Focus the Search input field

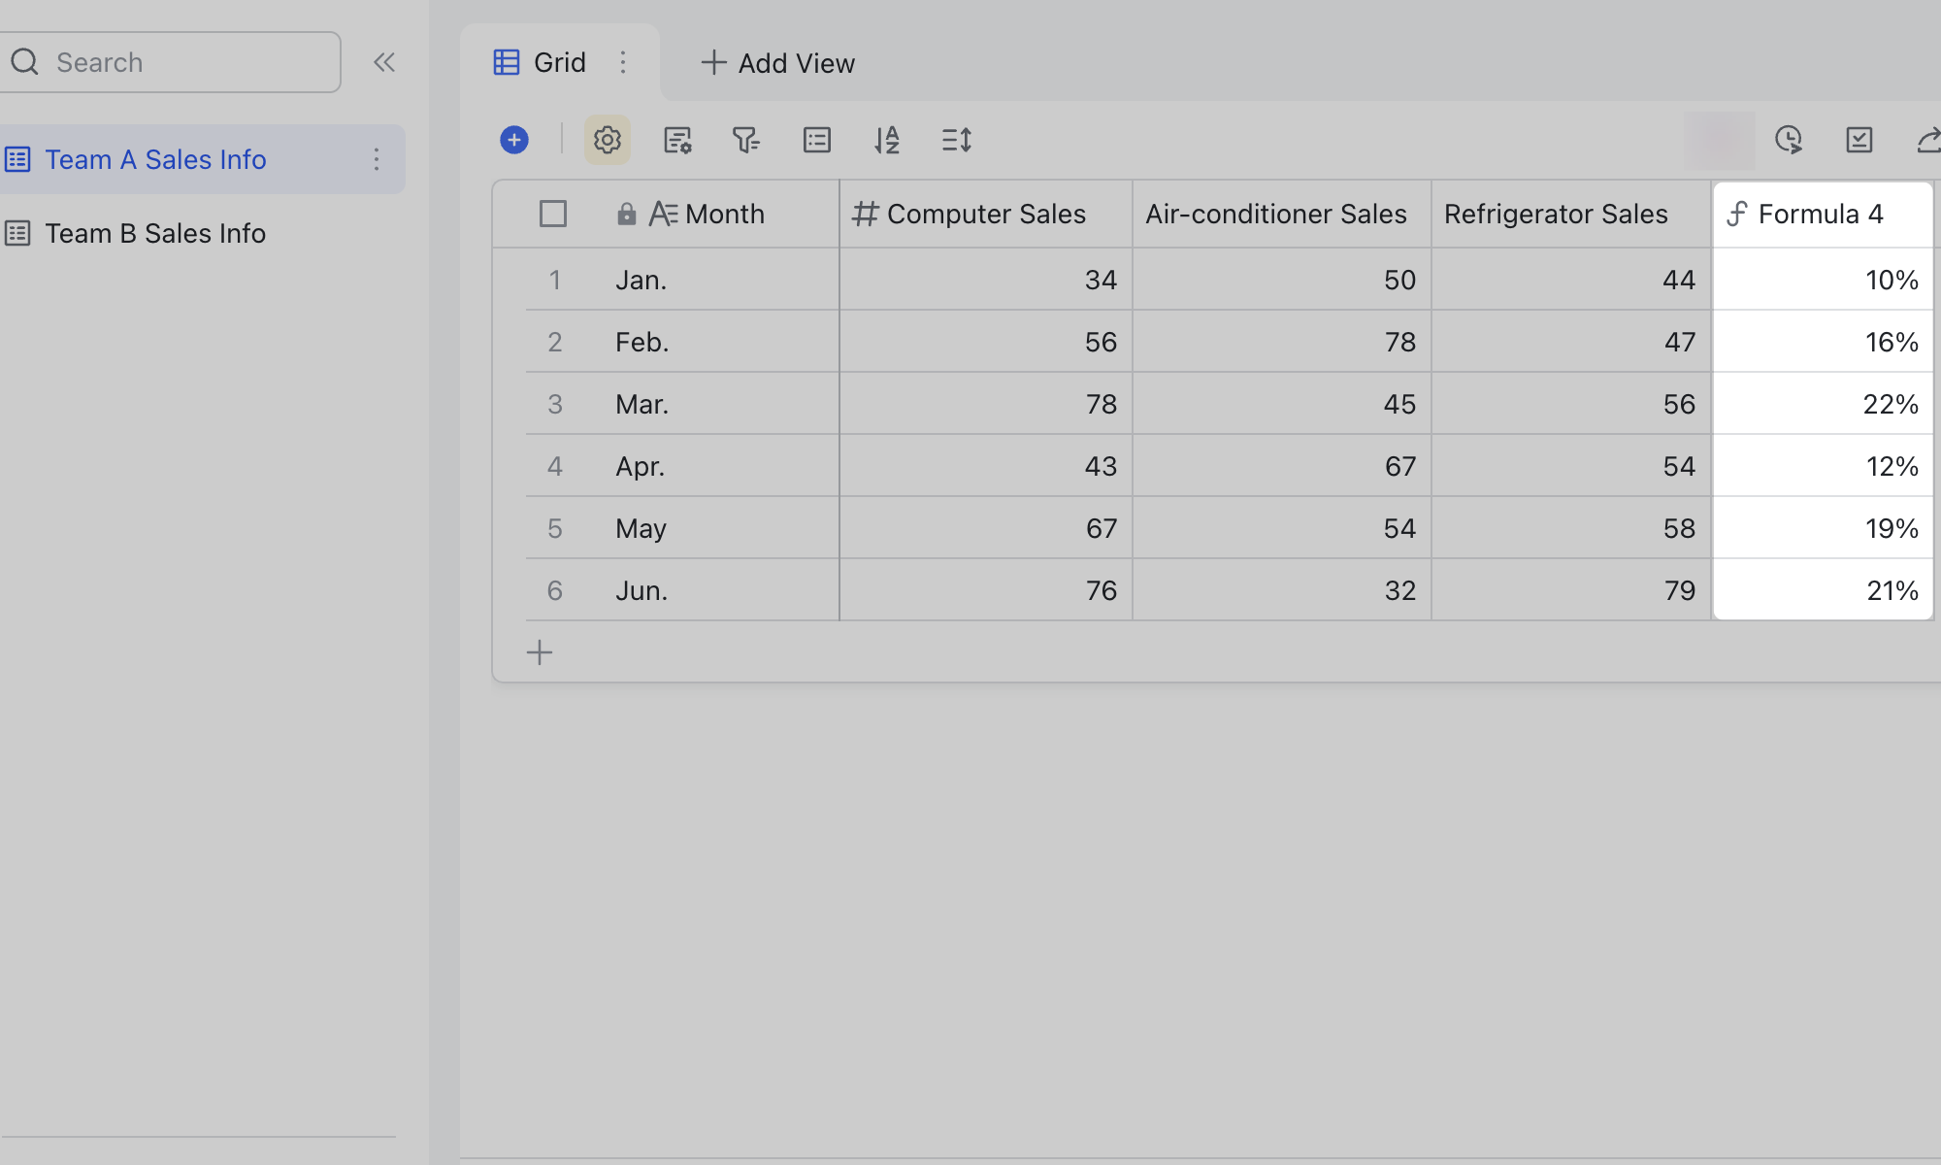(170, 62)
